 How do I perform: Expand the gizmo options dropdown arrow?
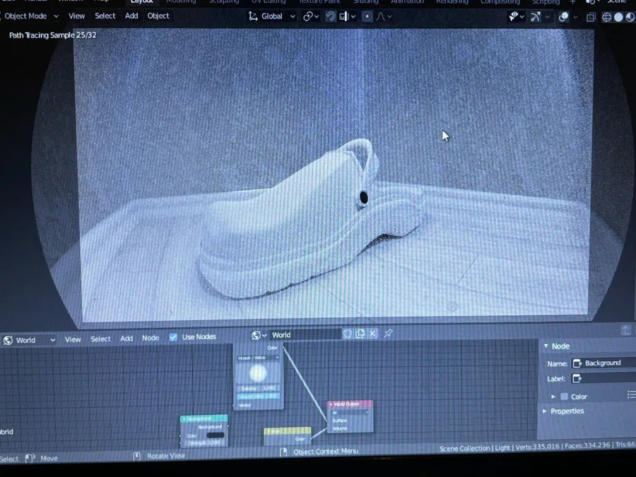click(x=547, y=17)
